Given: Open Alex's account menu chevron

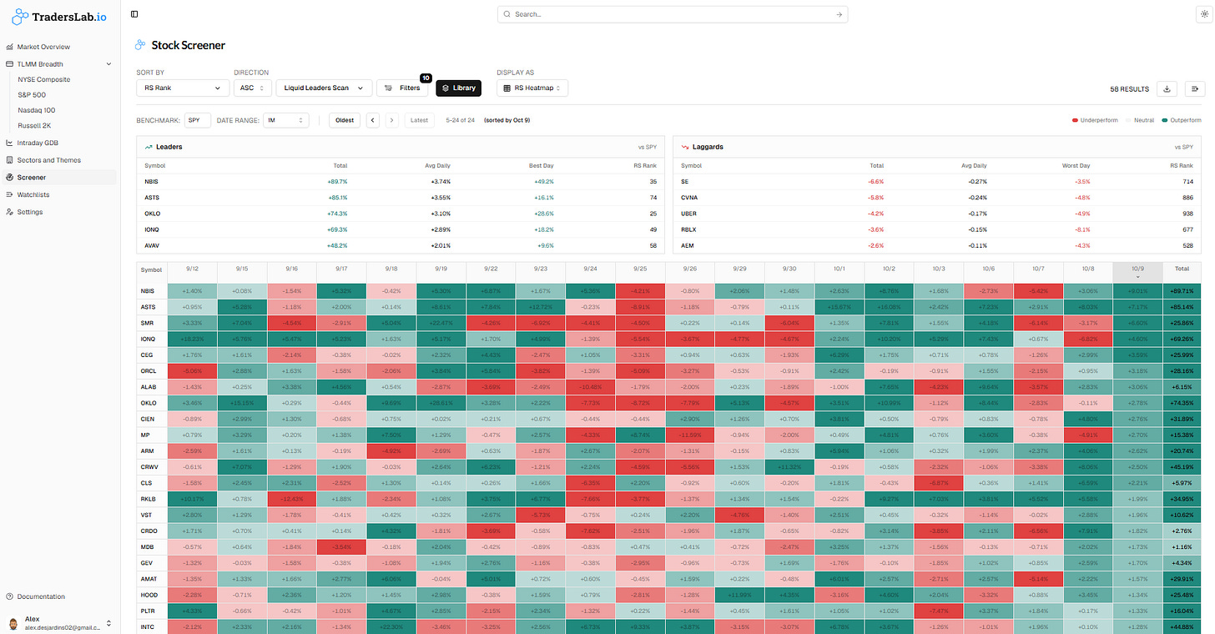Looking at the screenshot, I should (x=108, y=623).
